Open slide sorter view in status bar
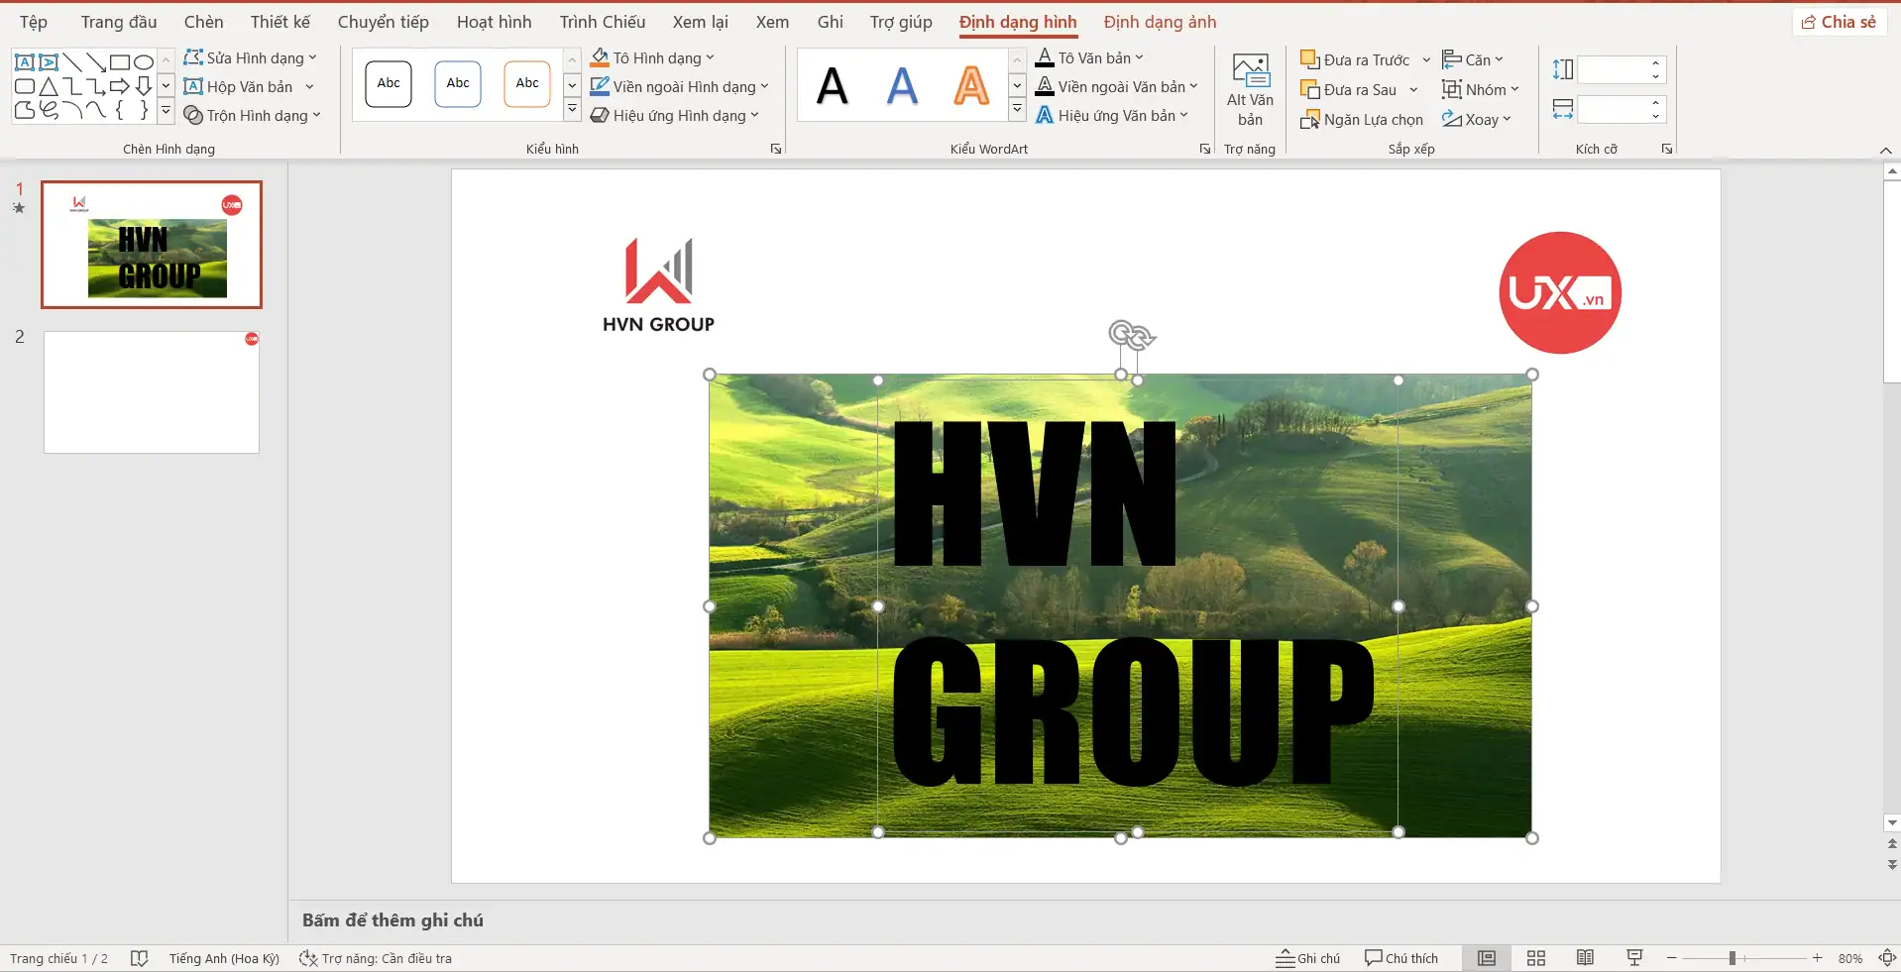 tap(1535, 958)
